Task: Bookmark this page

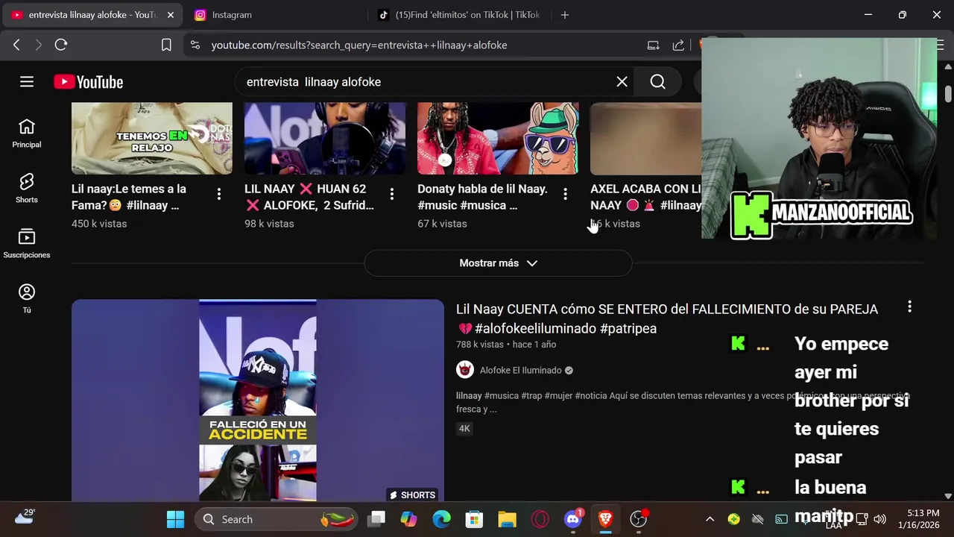Action: (166, 45)
